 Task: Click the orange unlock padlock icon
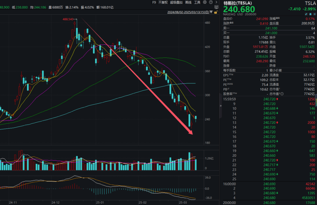216,12
